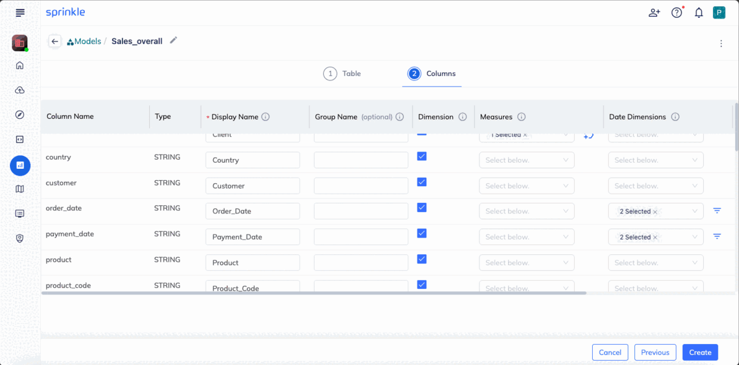Open Measures dropdown for order_date
Screen dimensions: 739x365
(x=527, y=212)
